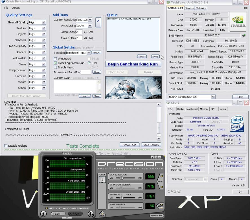Open GPU-Z graphics card selector dropdown
The height and width of the screenshot is (220, 250).
(213, 97)
